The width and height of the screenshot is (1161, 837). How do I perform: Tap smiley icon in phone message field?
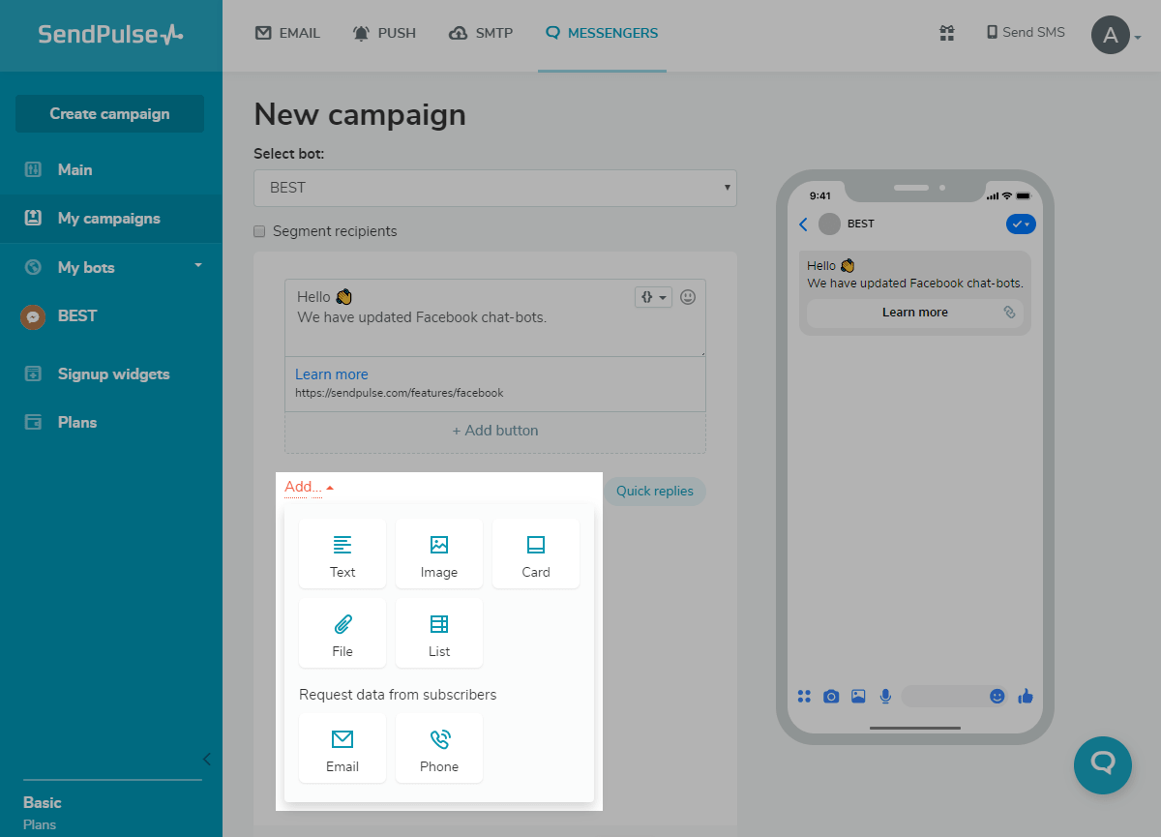tap(997, 696)
